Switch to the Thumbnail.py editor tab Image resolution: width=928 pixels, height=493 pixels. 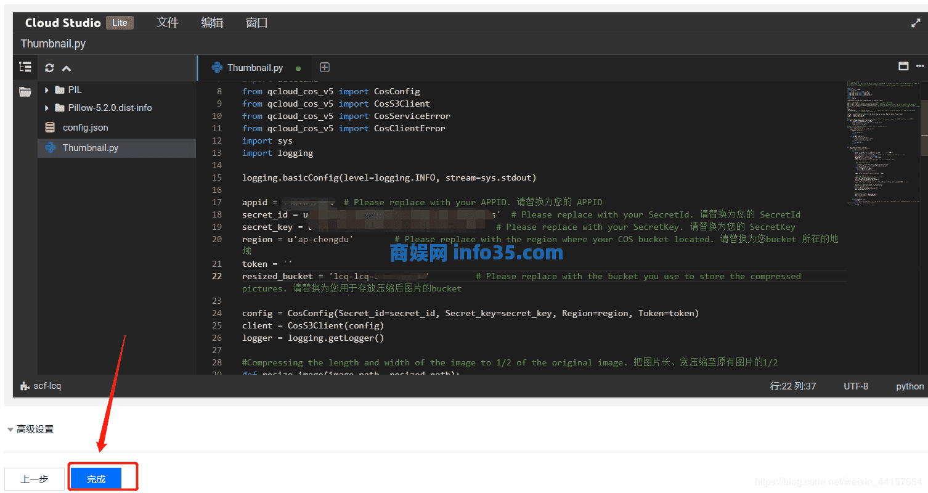click(x=254, y=68)
